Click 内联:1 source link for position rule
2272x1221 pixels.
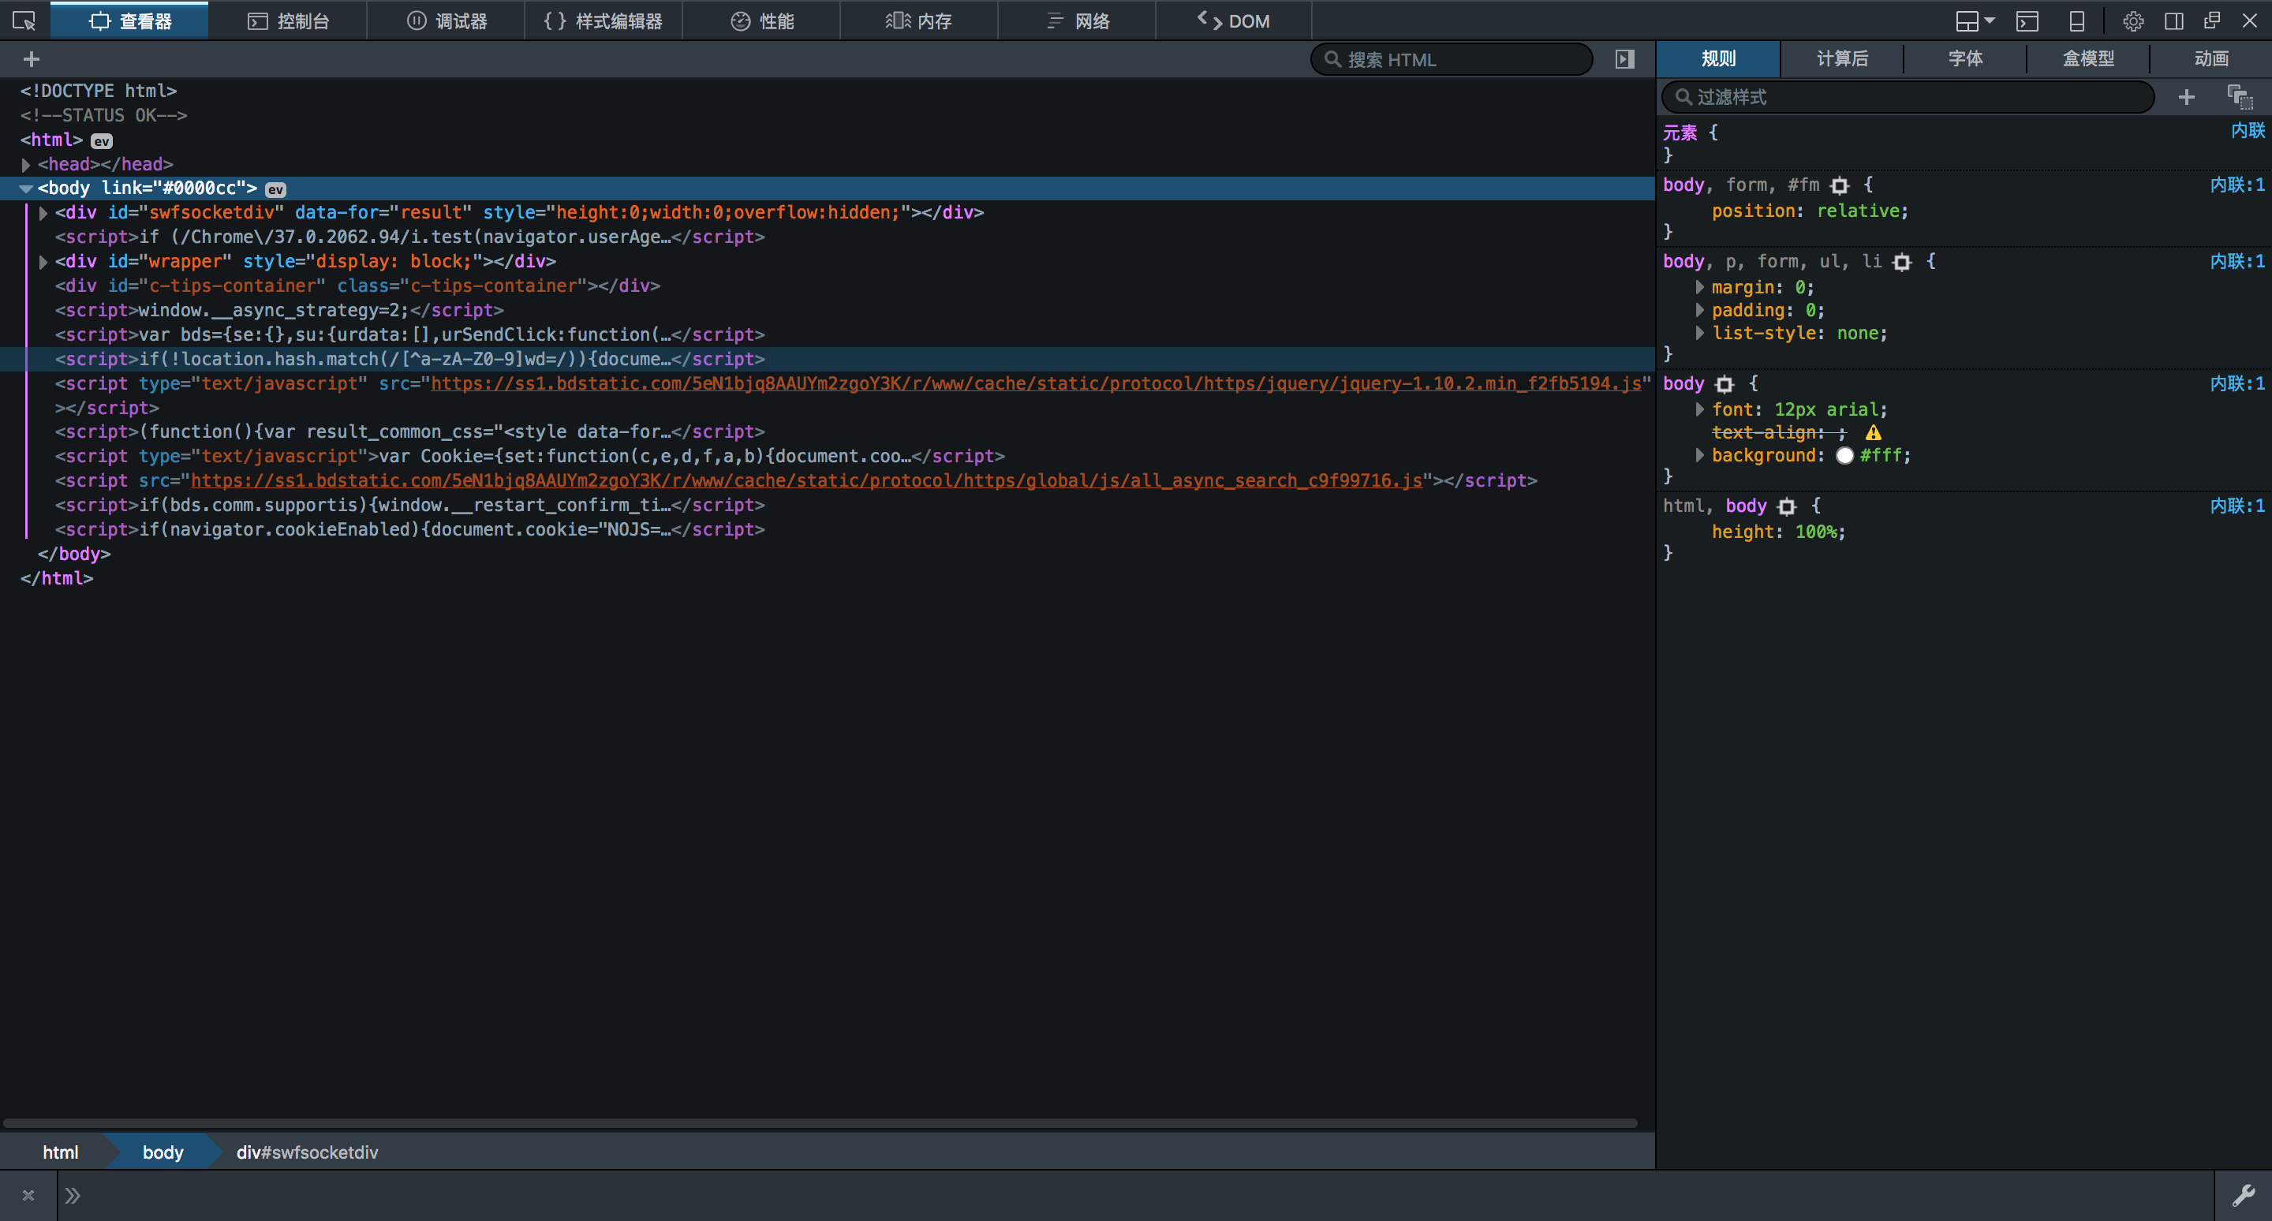[2236, 185]
